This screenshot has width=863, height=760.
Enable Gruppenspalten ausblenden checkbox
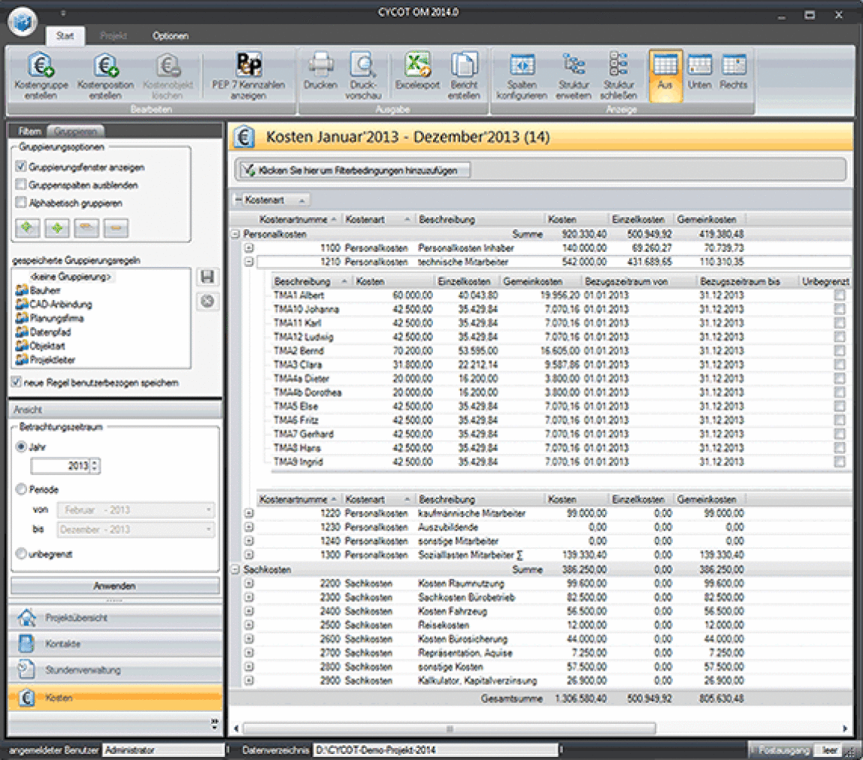coord(21,184)
